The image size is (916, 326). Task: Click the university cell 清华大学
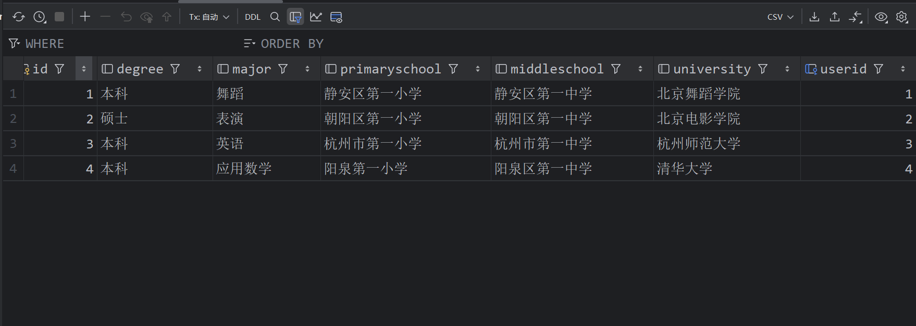pos(727,169)
